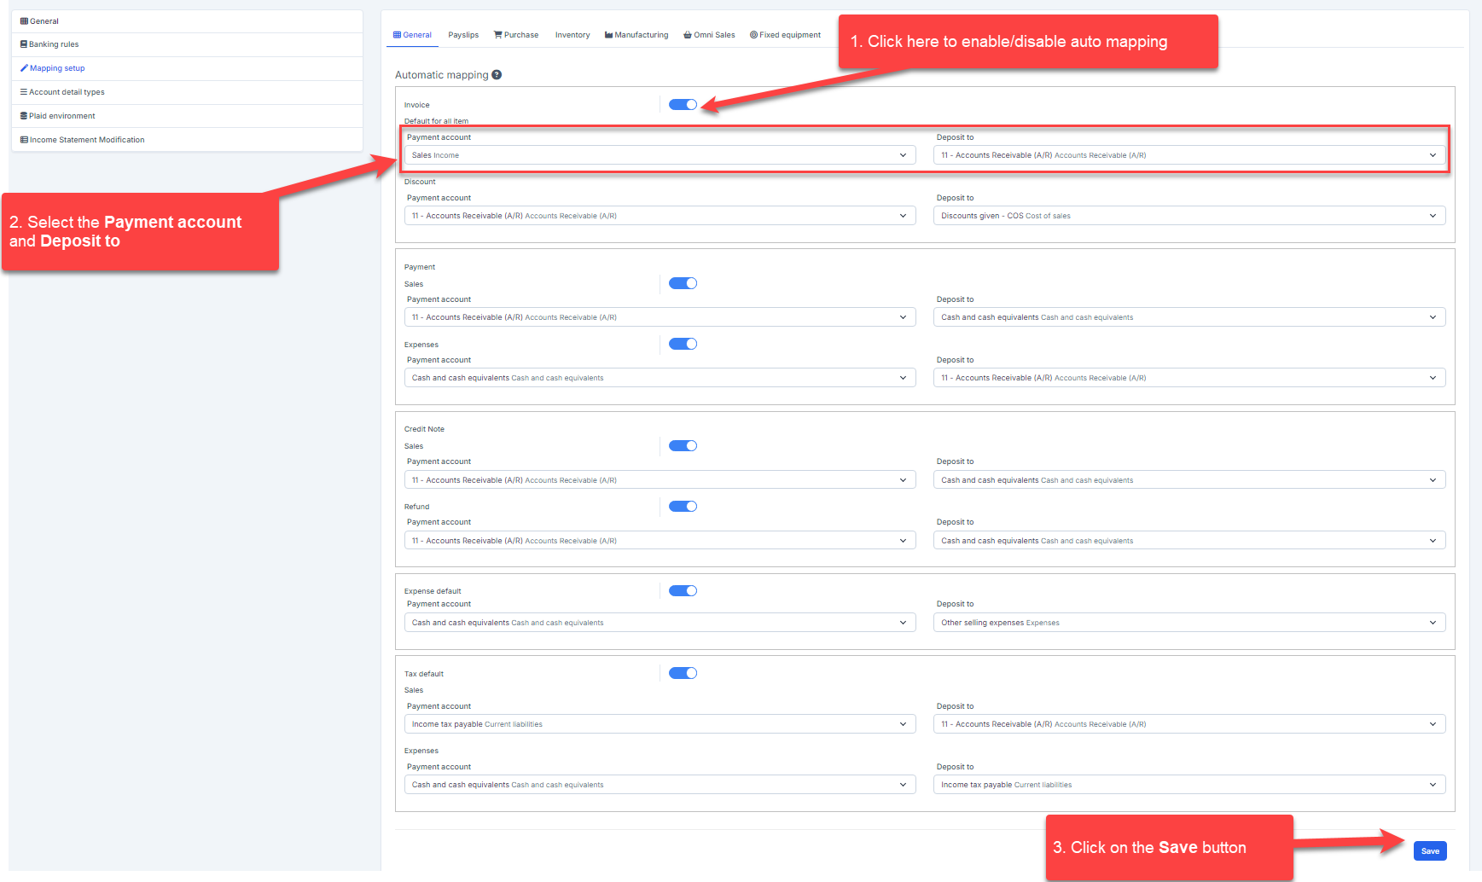Open the Banking rules sidebar item

click(x=54, y=44)
